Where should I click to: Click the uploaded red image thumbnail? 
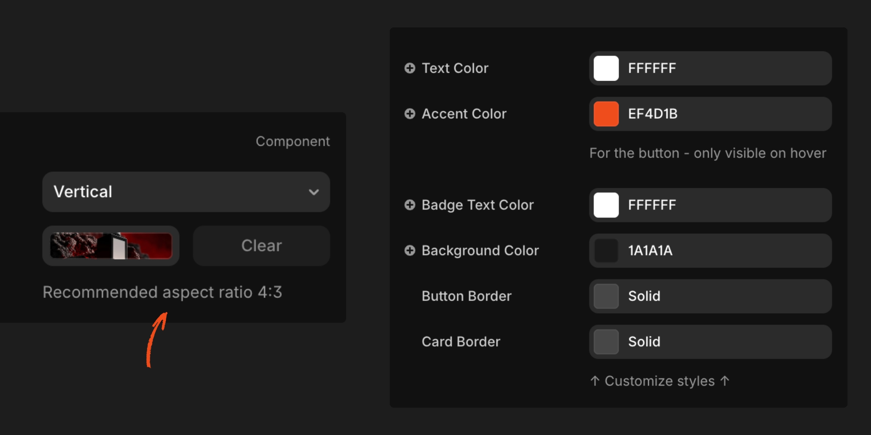(x=111, y=246)
